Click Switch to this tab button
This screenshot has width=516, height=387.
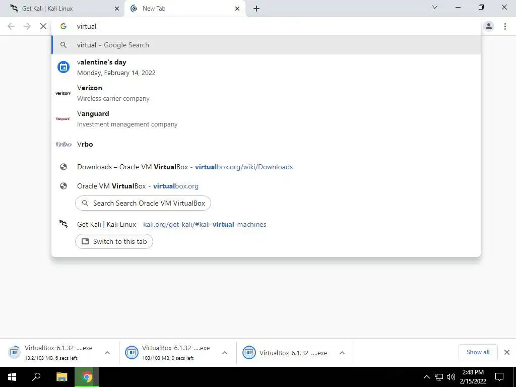114,241
